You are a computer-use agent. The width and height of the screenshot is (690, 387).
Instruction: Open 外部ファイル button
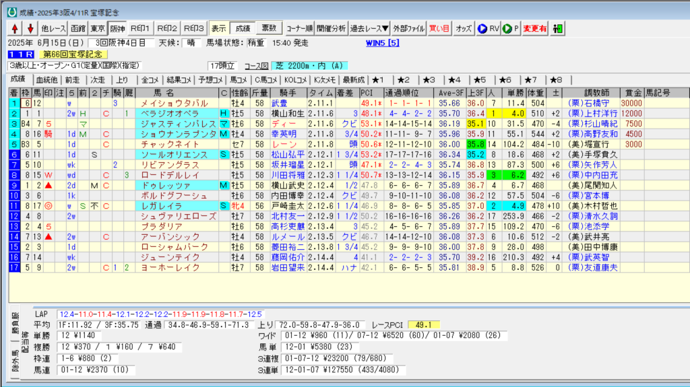pos(409,28)
